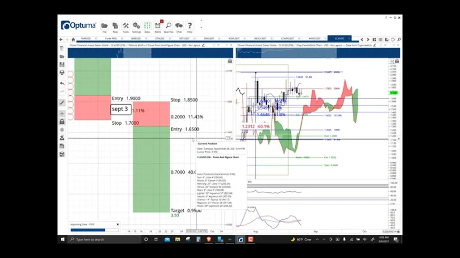Click the Home icon beside tabs
This screenshot has height=258, width=460.
(73, 39)
